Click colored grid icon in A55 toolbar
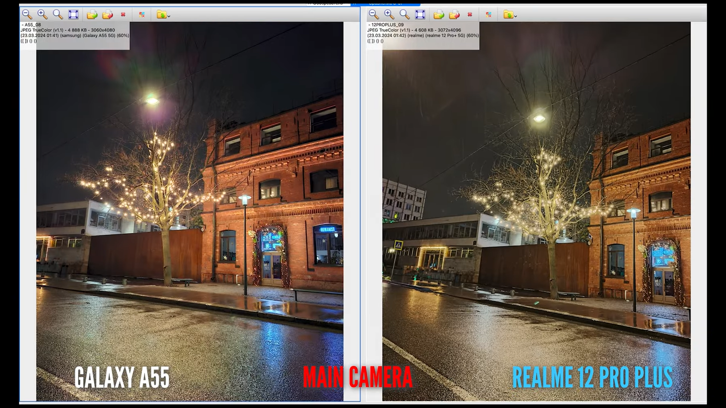 pos(142,15)
